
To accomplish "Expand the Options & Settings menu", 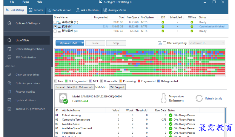I will coord(28,23).
